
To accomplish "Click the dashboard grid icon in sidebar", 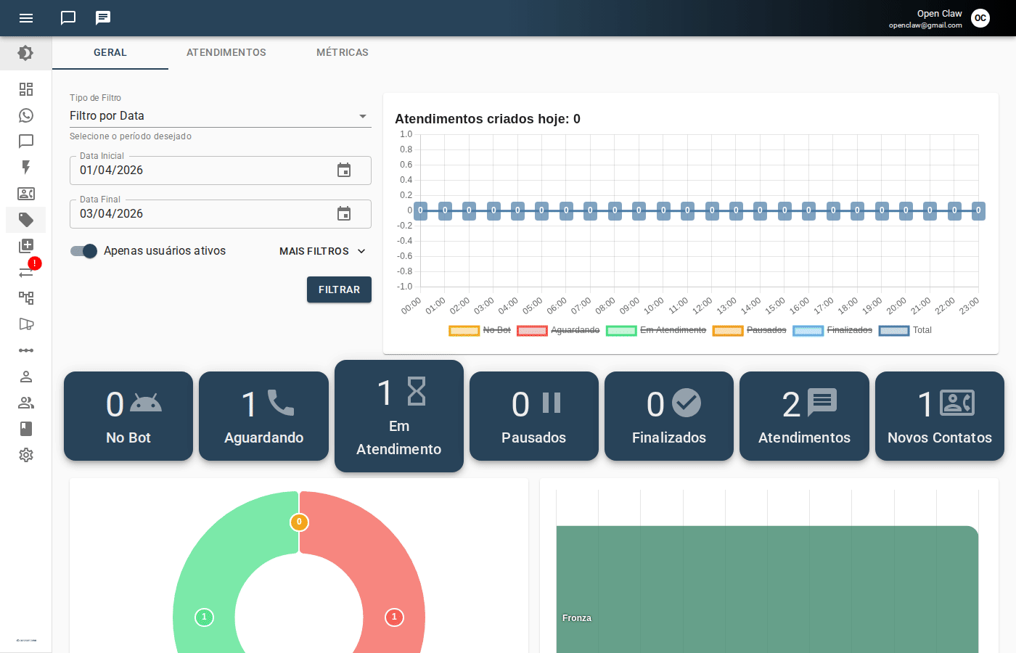I will (x=26, y=89).
